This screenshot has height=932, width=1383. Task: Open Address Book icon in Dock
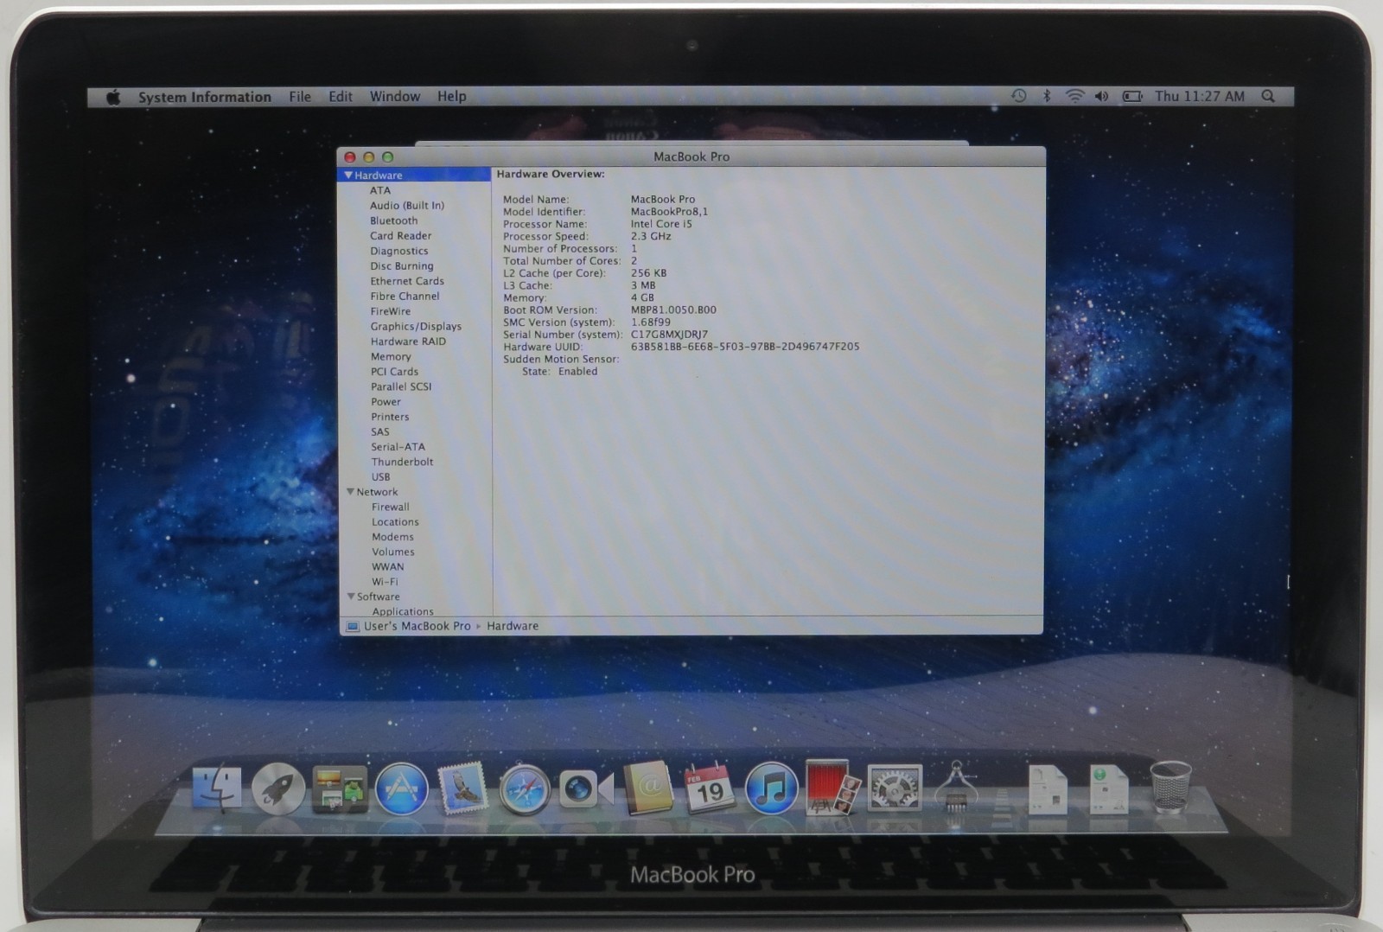click(648, 788)
